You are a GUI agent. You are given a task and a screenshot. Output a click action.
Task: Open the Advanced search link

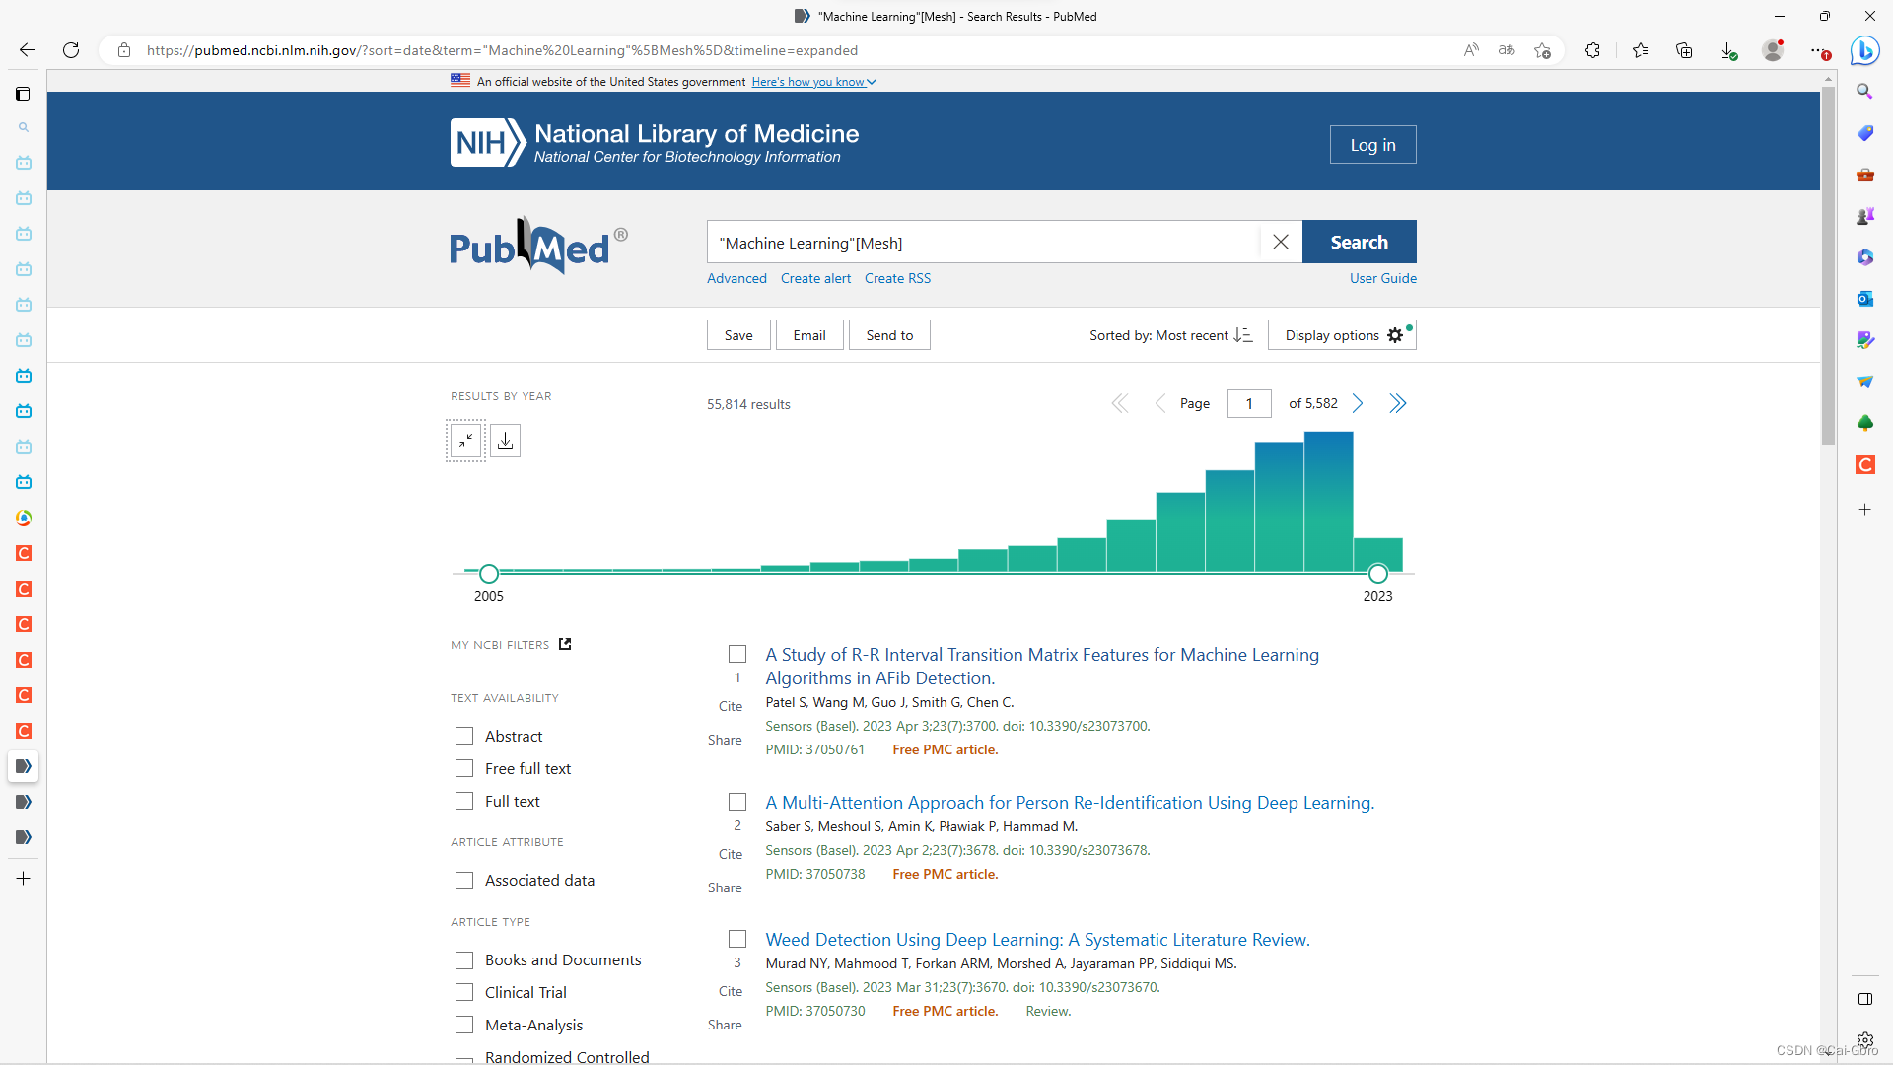[736, 278]
